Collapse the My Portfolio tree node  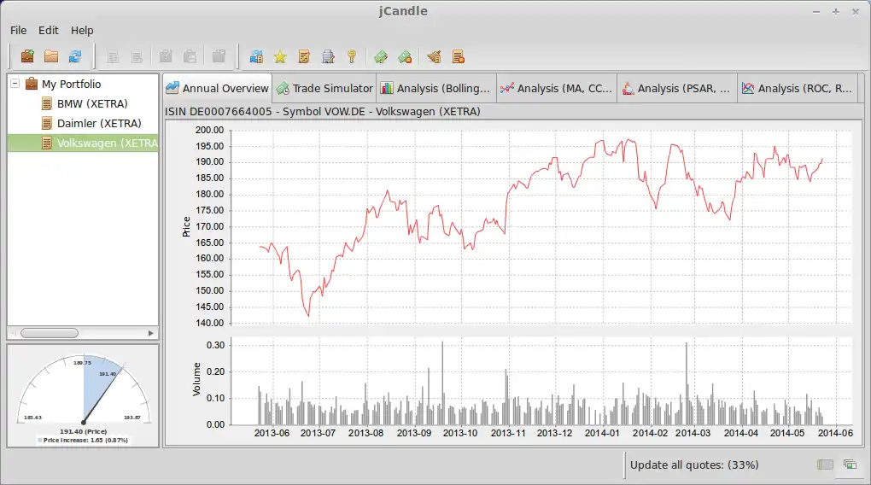(x=15, y=84)
